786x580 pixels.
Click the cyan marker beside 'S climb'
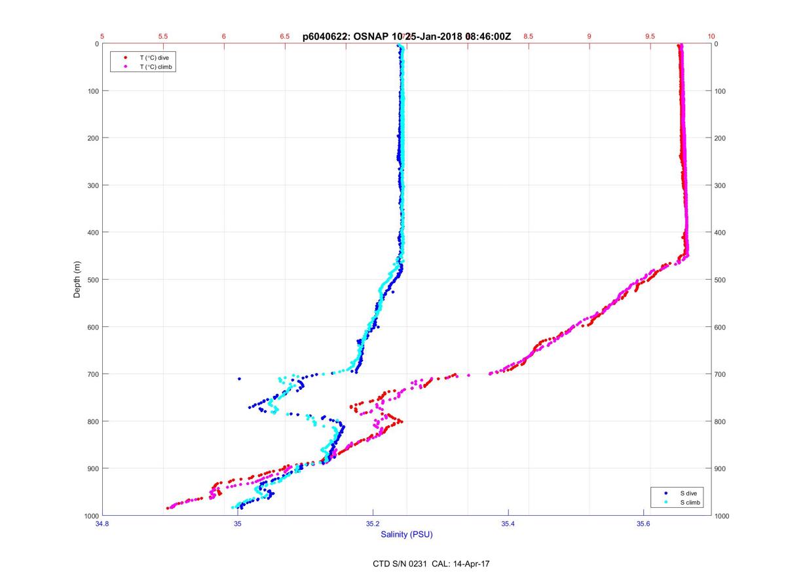click(665, 502)
